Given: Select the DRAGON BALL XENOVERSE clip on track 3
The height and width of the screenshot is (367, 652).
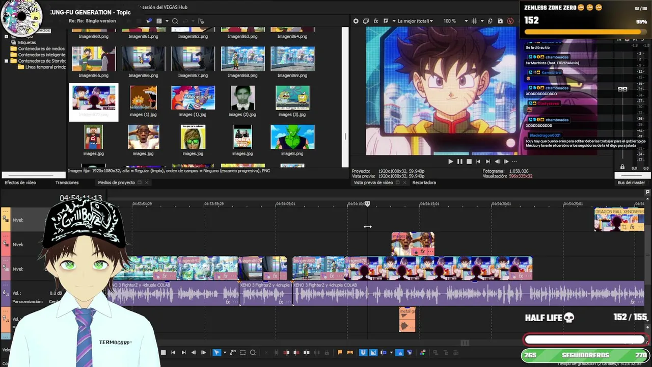Looking at the screenshot, I should tap(619, 220).
